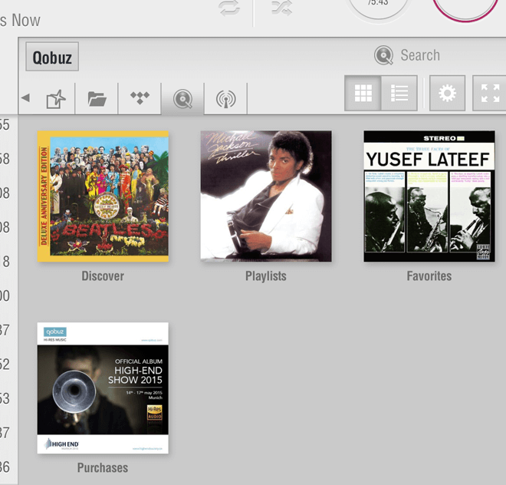Toggle shuffle playback mode
506x485 pixels.
pos(281,8)
